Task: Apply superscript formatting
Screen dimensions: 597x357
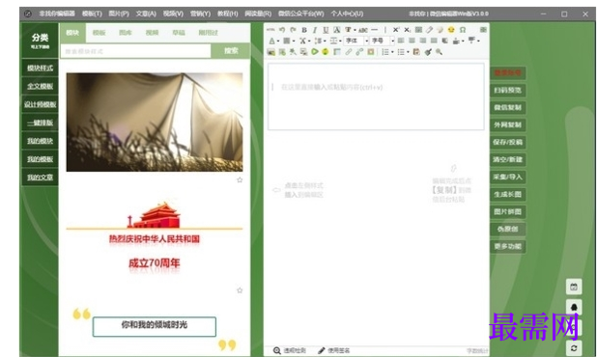Action: pos(396,30)
